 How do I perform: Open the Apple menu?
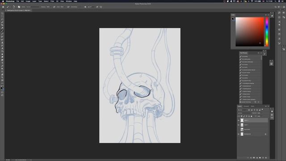point(3,1)
